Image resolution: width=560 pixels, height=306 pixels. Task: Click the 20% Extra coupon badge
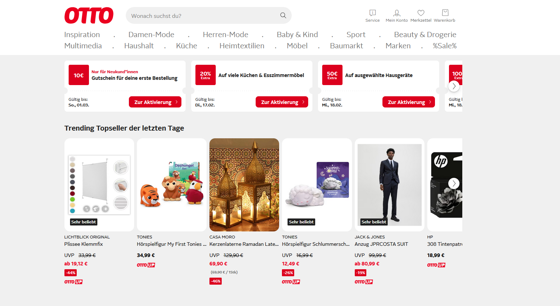206,75
